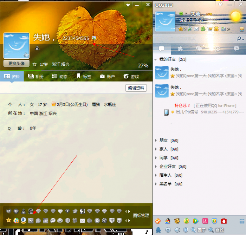Click the 查找 find button
Image resolution: width=246 pixels, height=235 pixels.
216,230
